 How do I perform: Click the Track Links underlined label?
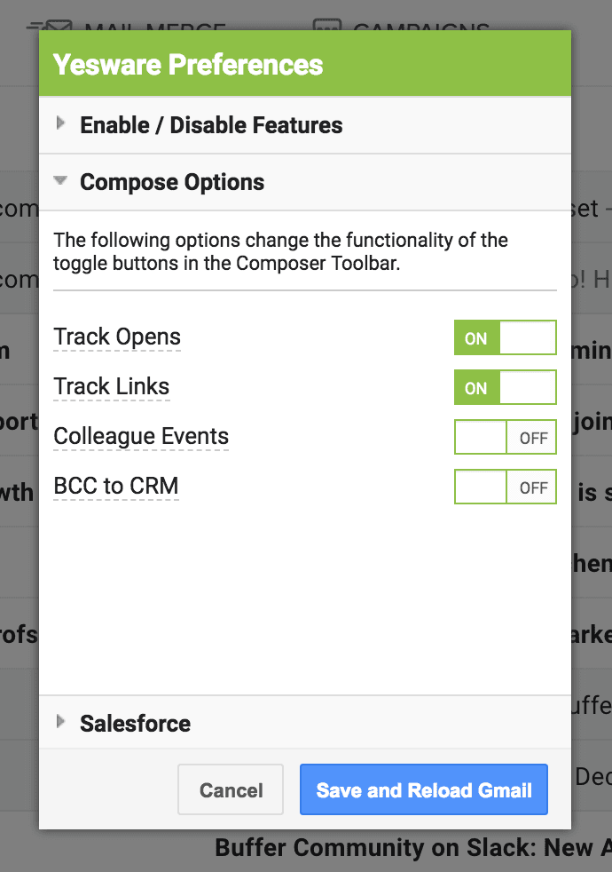pos(112,386)
